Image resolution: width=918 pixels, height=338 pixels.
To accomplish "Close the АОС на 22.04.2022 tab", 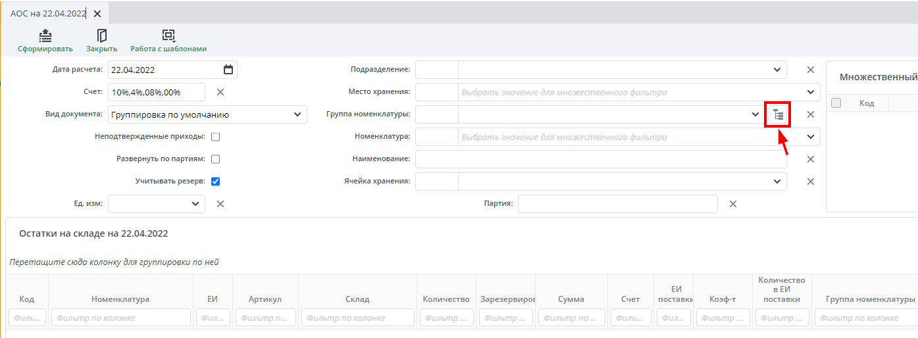I will coord(97,13).
